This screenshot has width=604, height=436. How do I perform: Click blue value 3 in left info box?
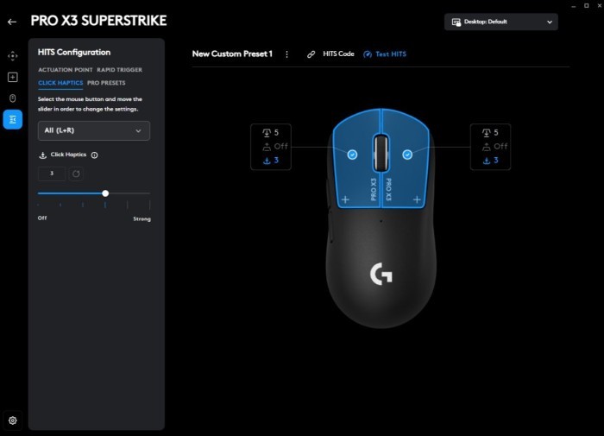[276, 161]
